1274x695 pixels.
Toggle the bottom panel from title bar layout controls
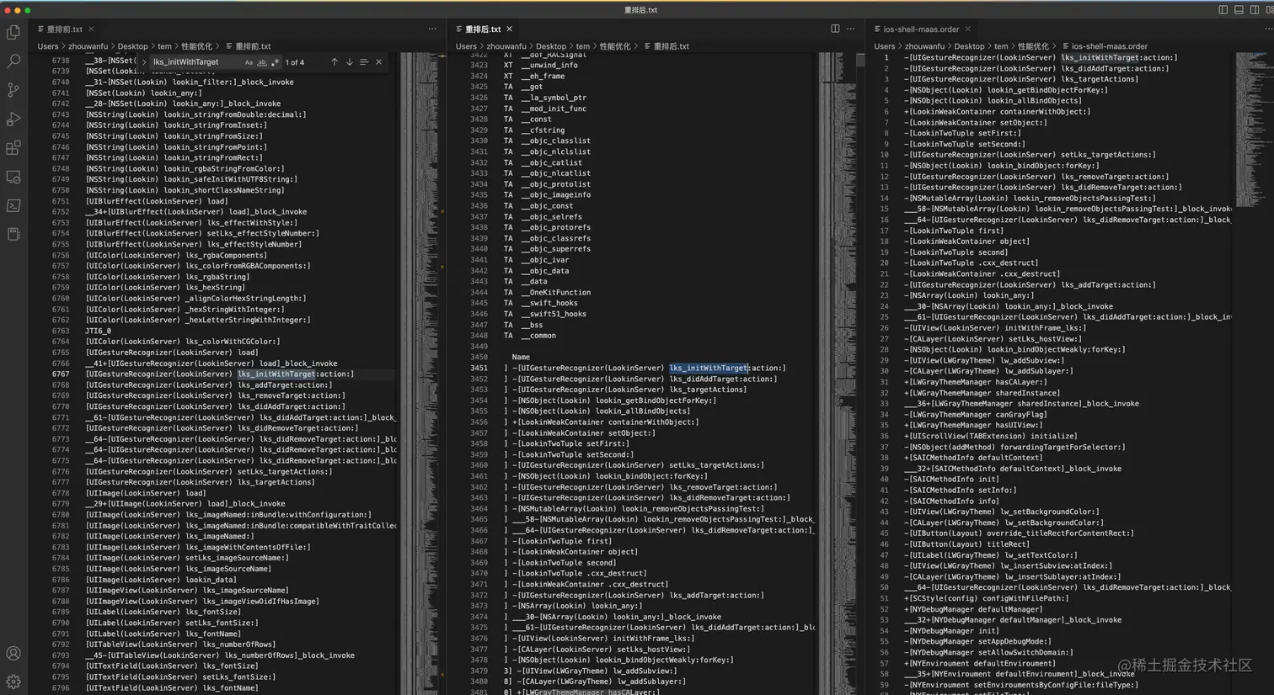click(x=1239, y=10)
